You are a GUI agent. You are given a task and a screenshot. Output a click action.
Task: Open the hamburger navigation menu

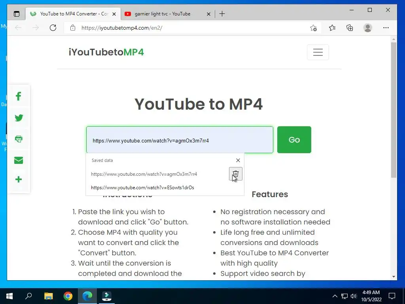tap(318, 52)
